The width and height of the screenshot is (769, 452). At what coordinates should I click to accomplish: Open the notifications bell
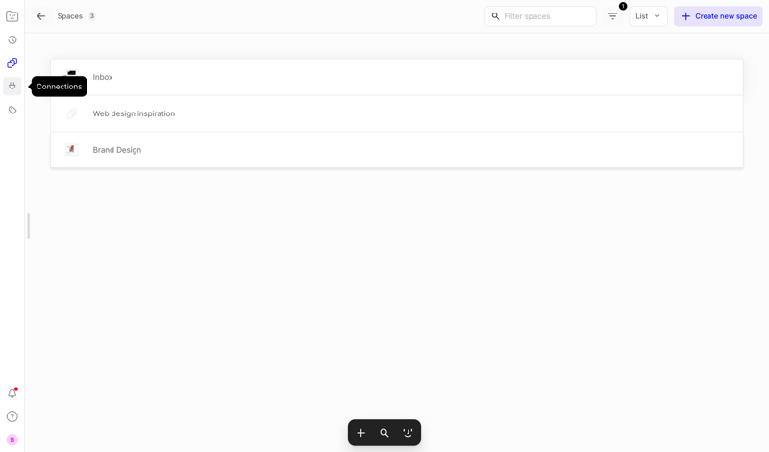[12, 393]
